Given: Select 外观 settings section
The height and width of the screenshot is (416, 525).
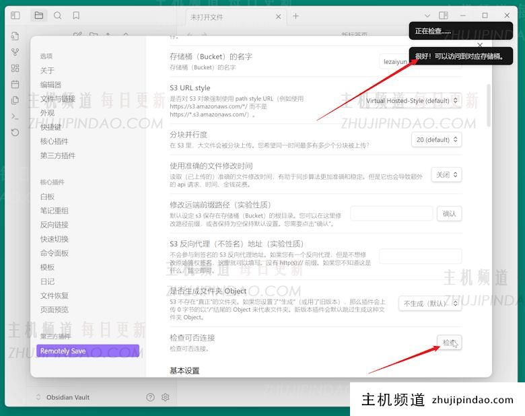Looking at the screenshot, I should pyautogui.click(x=47, y=113).
